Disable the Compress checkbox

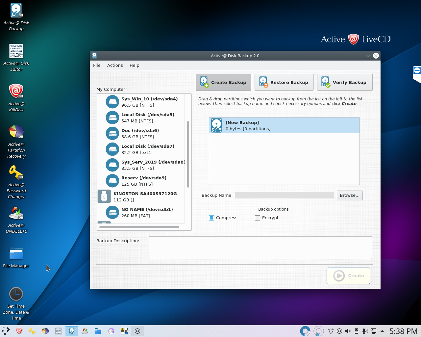tap(211, 218)
